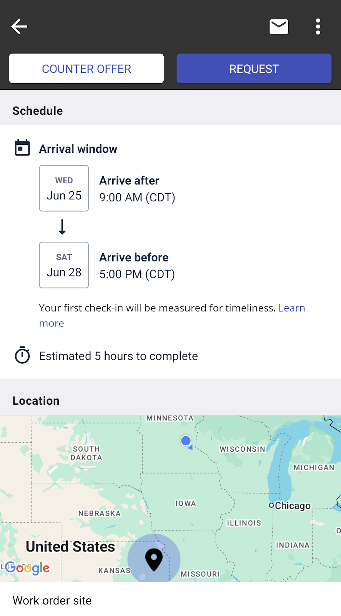341x616 pixels.
Task: Open the Learn more link
Action: pos(291,308)
